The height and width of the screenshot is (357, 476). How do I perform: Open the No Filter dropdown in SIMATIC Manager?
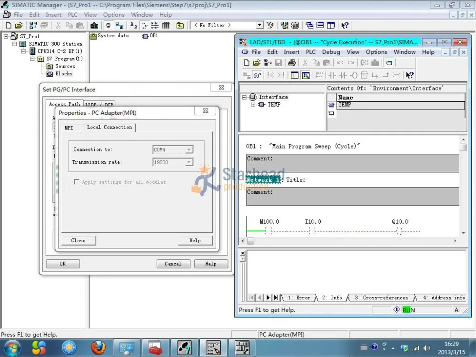coord(260,26)
